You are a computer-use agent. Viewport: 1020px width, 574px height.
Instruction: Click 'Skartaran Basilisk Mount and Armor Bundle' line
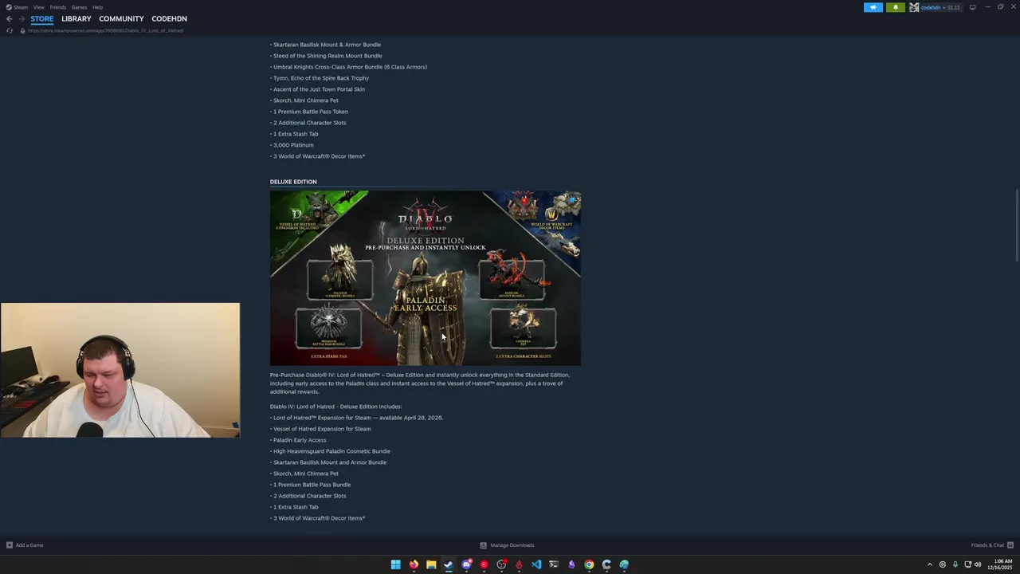[330, 462]
